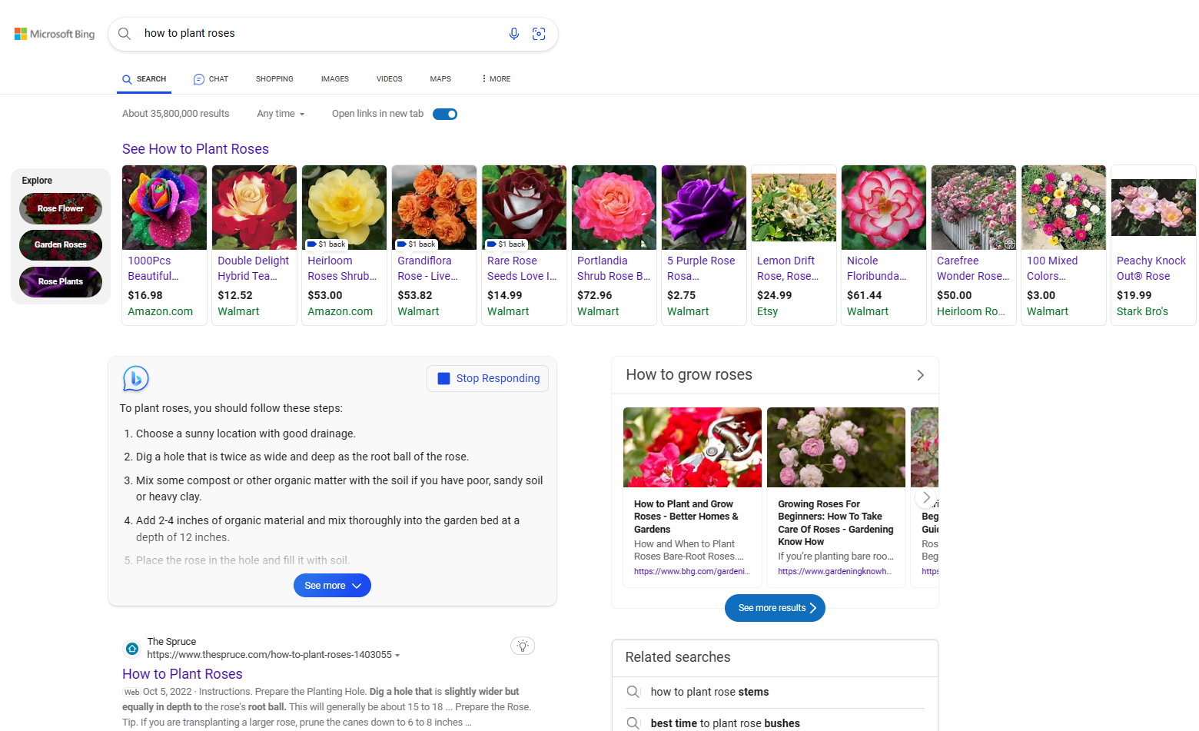Click '$1 back' badge on Heirloom Roses

point(327,244)
